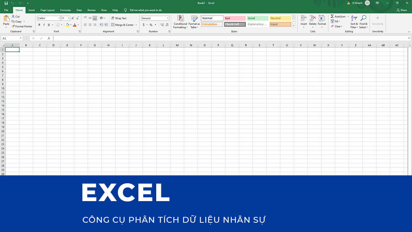
Task: Click the Percent Style icon
Action: (150, 25)
